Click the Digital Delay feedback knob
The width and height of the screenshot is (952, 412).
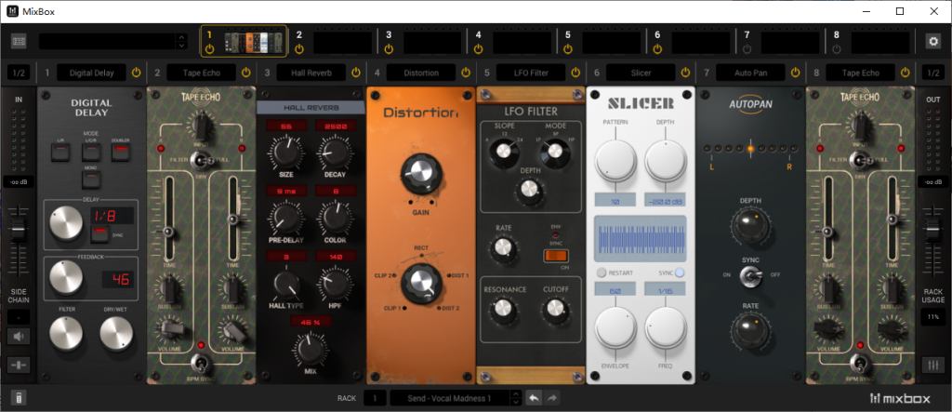tap(66, 278)
